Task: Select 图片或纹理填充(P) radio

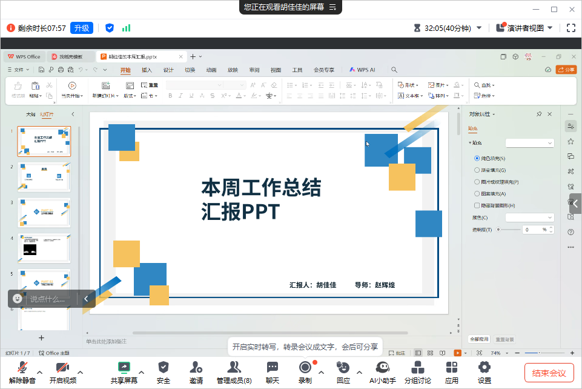Action: pyautogui.click(x=477, y=182)
